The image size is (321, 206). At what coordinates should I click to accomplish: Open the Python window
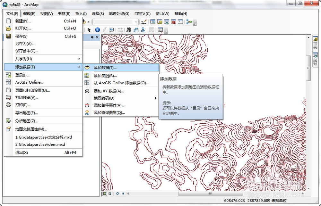(x=180, y=22)
